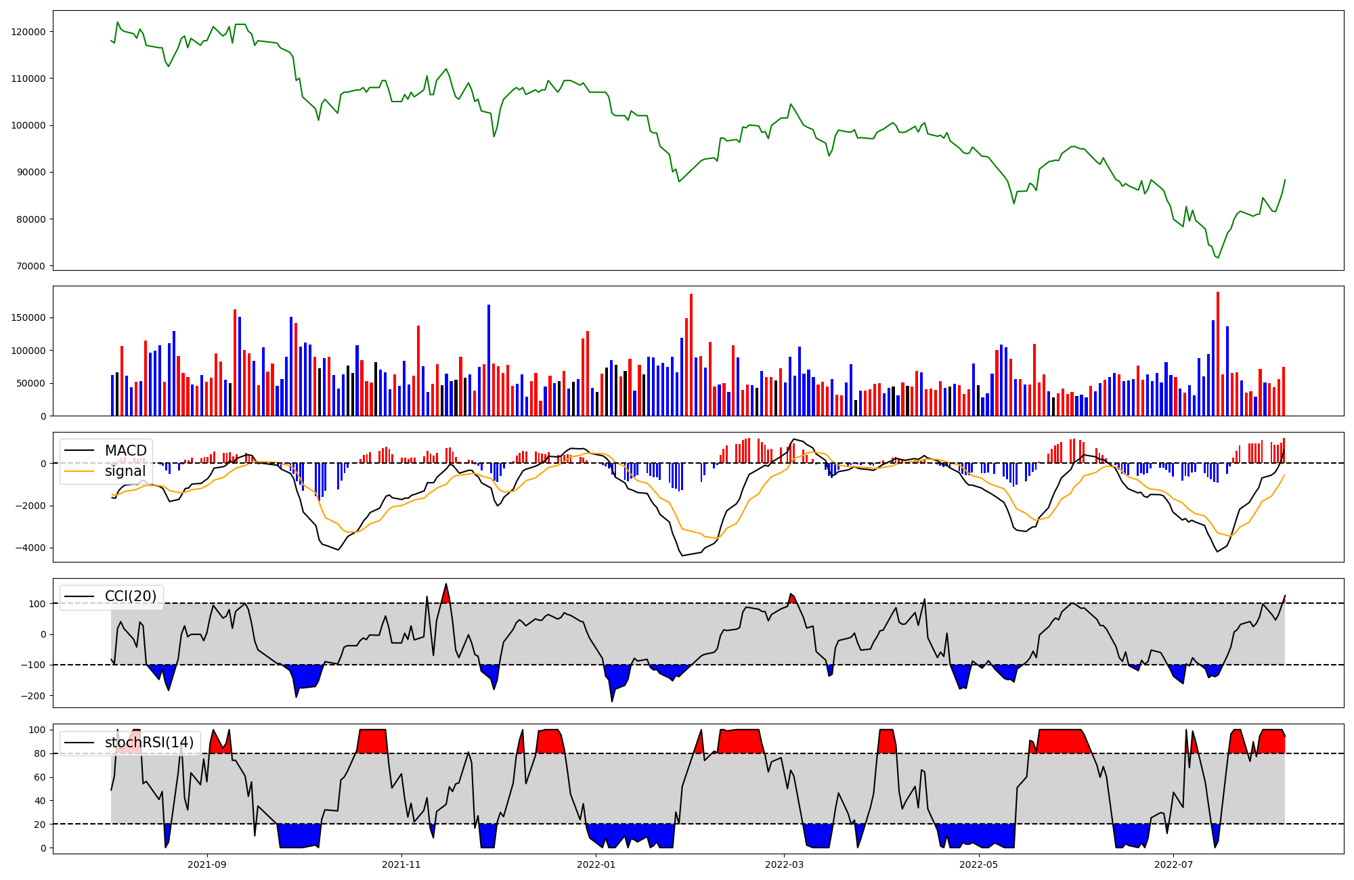This screenshot has width=1354, height=880.
Task: Click the tallest blue volume bar
Action: pos(489,360)
